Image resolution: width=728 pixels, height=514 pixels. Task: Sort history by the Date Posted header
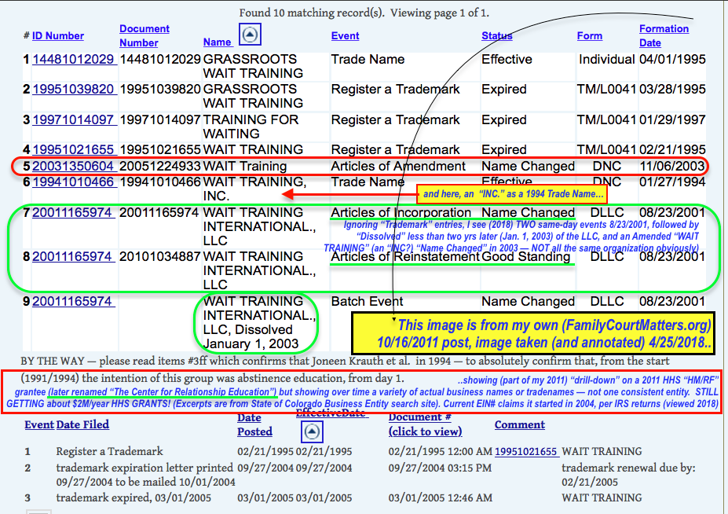click(254, 424)
